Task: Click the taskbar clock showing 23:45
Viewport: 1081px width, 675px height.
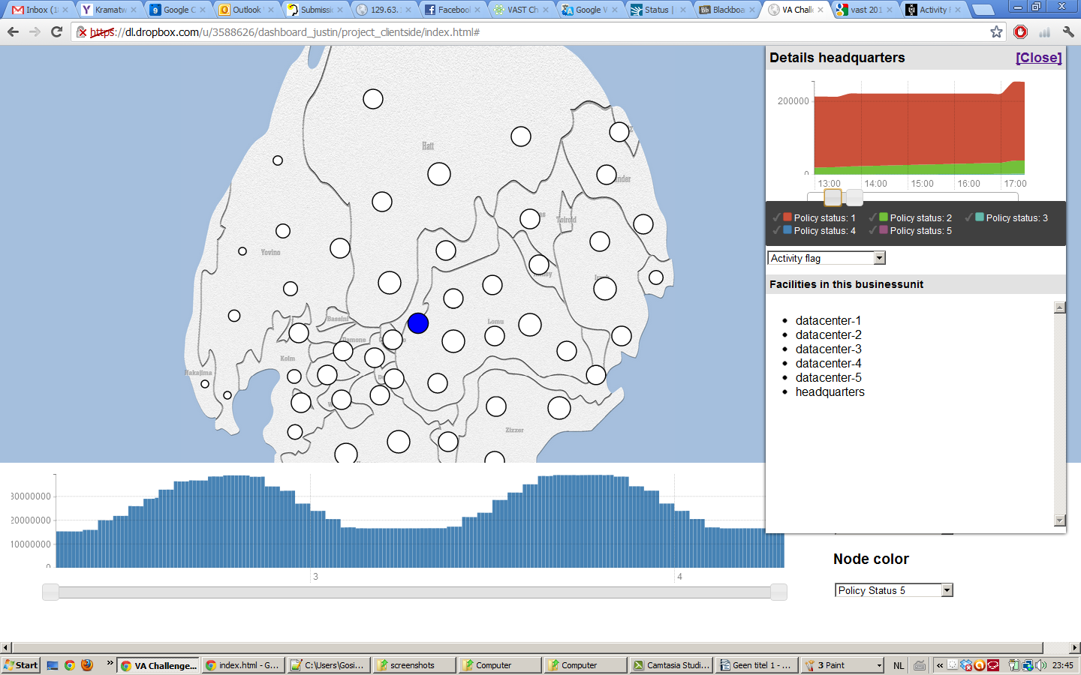Action: pyautogui.click(x=1062, y=665)
